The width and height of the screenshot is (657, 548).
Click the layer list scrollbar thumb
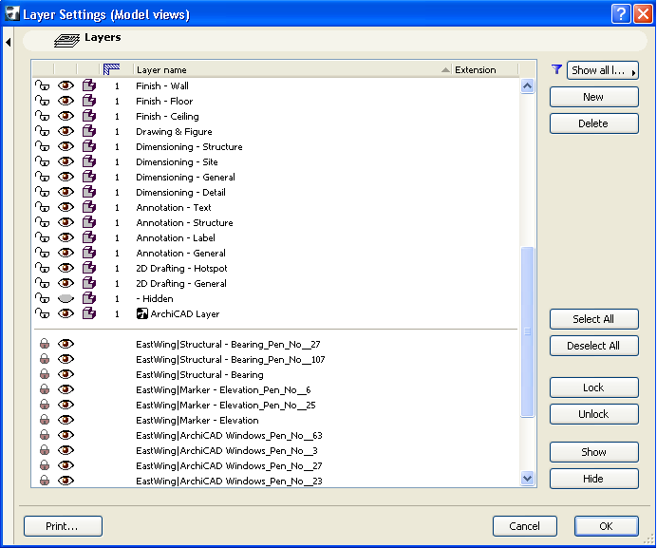527,331
